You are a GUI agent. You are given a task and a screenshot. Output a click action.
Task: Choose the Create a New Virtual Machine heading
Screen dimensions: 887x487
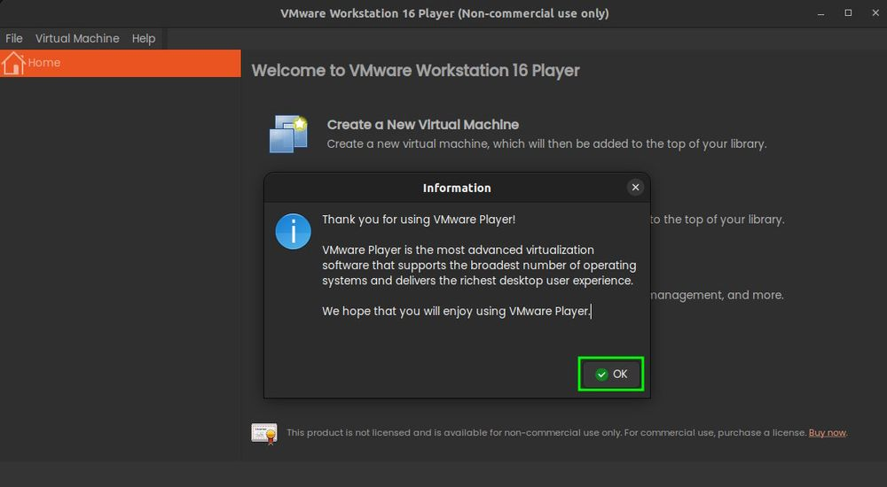(422, 125)
